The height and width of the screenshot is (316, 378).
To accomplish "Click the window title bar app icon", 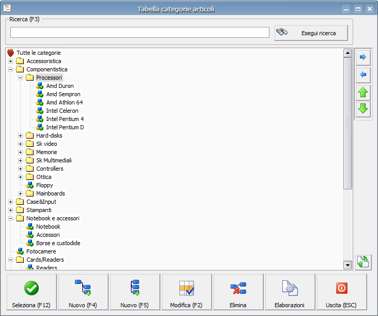I will point(7,8).
